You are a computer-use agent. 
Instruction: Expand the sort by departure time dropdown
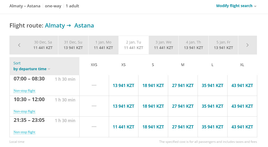[32, 69]
